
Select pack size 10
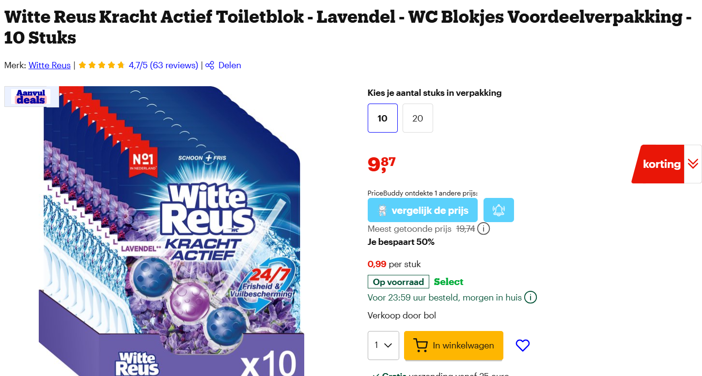(x=382, y=118)
